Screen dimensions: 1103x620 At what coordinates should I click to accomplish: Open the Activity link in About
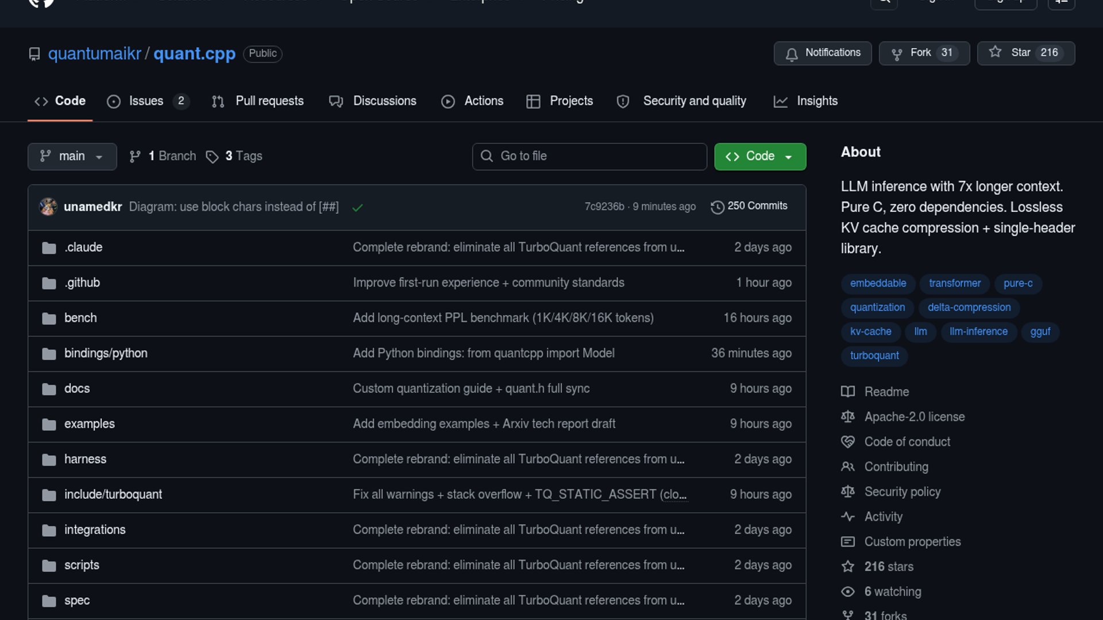point(883,517)
